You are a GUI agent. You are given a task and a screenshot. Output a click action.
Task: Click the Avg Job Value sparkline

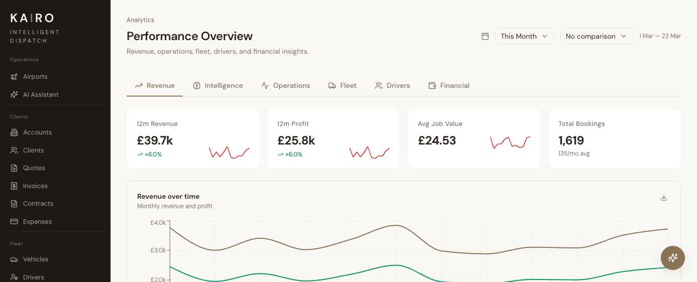click(511, 142)
